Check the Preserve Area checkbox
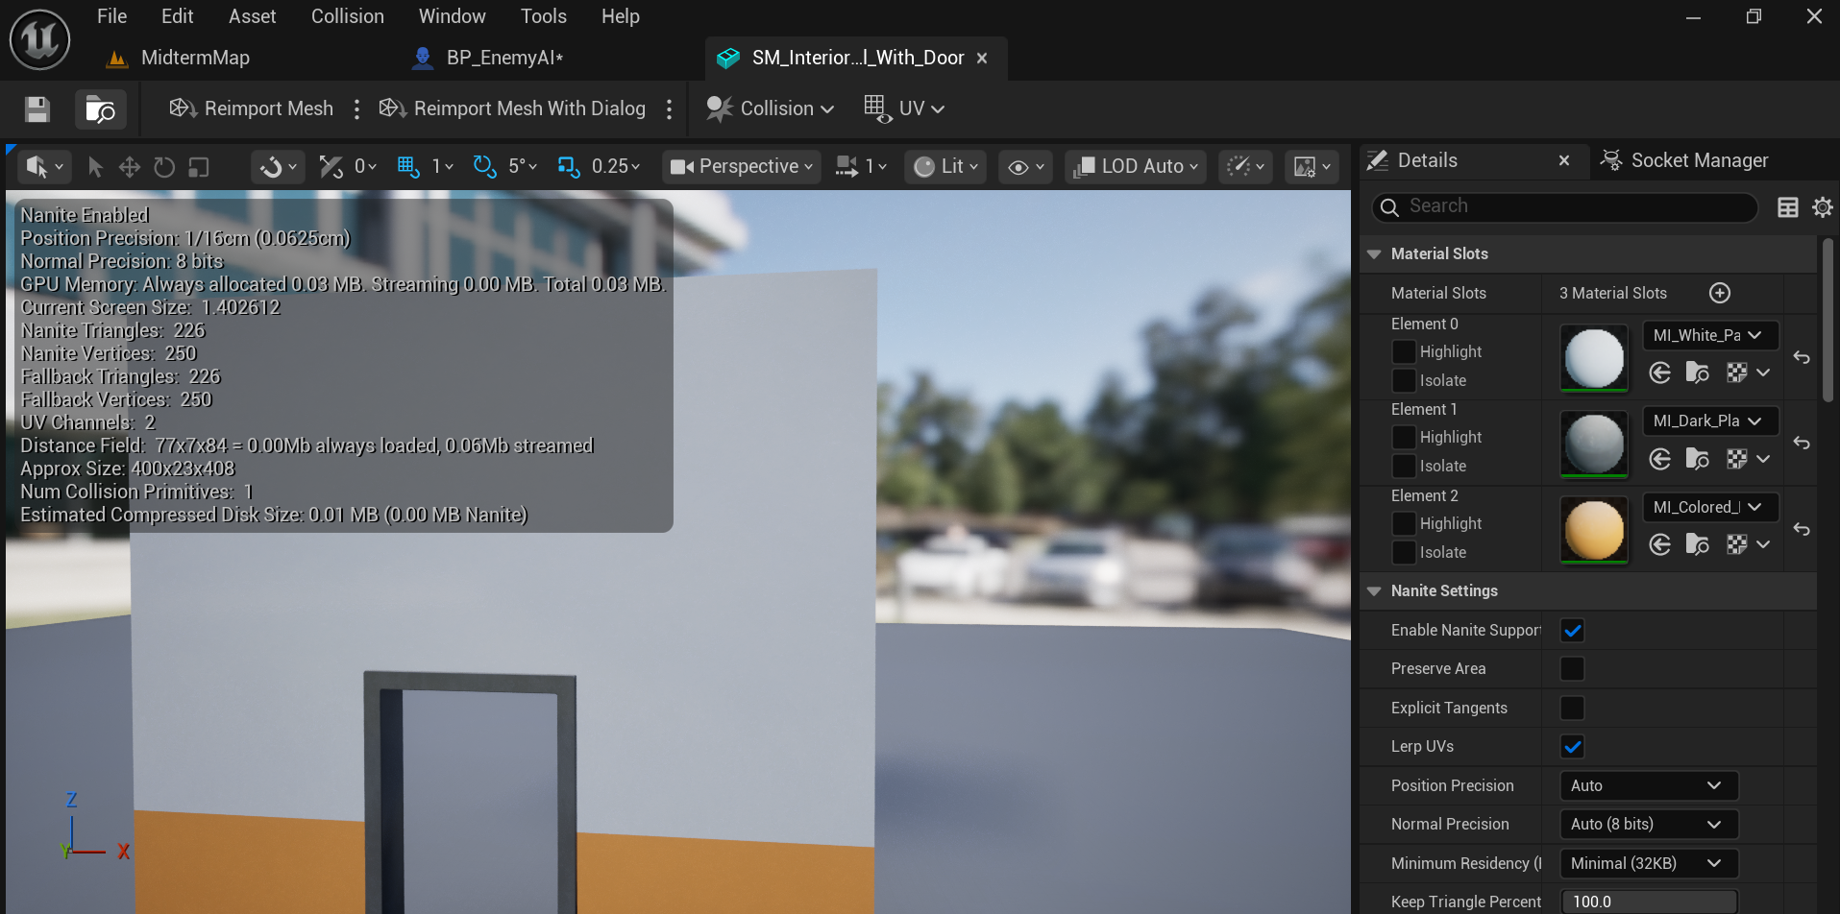The width and height of the screenshot is (1840, 914). [x=1573, y=669]
